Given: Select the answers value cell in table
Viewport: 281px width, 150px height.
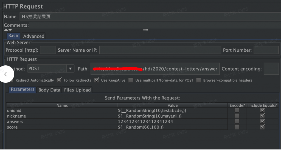Looking at the screenshot, I should [x=172, y=121].
